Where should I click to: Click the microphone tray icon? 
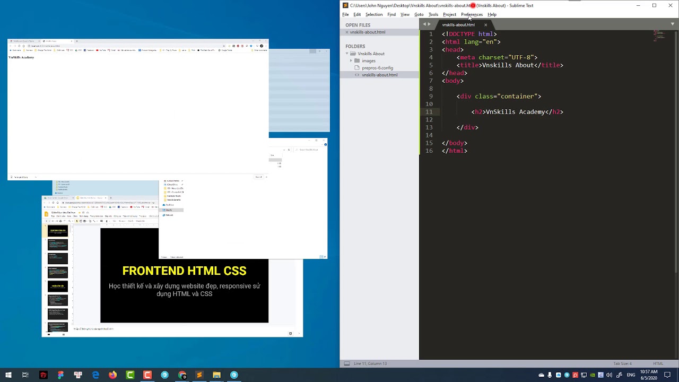pos(550,375)
